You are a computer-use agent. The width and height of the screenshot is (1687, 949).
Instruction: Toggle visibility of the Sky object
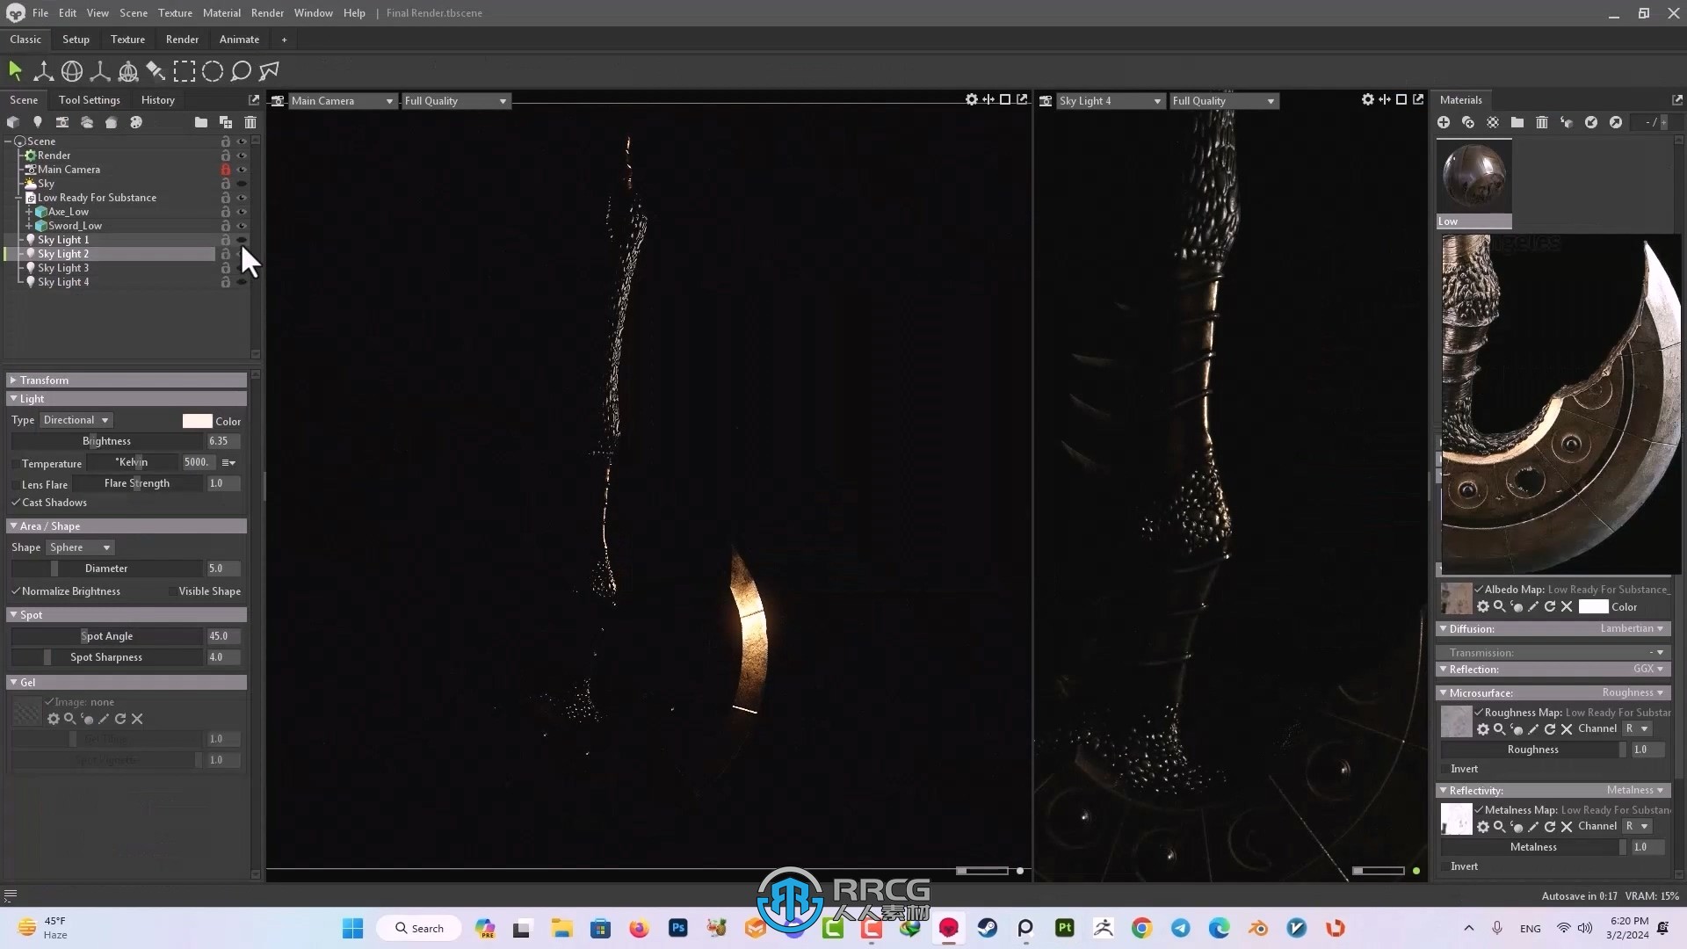pyautogui.click(x=242, y=184)
